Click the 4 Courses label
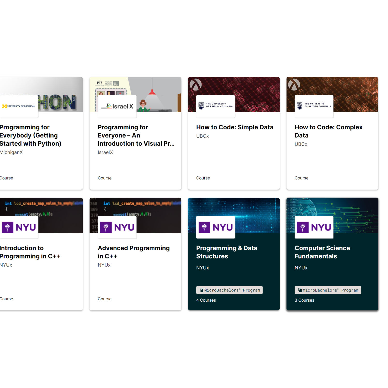The width and height of the screenshot is (388, 388). point(206,300)
